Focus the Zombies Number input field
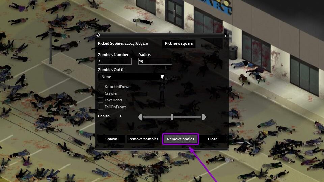Screen dimensions: 324x182 [115, 61]
